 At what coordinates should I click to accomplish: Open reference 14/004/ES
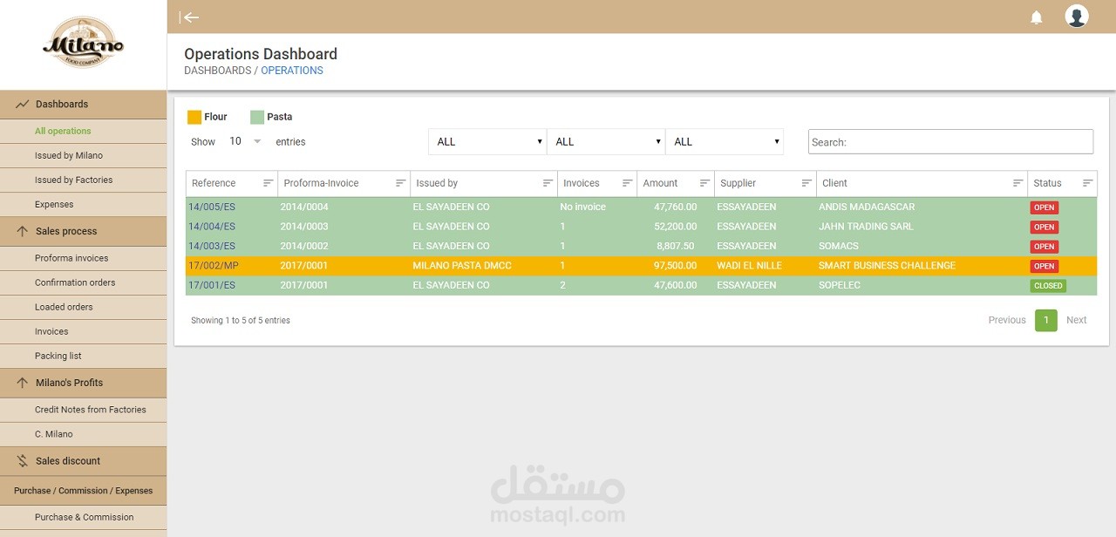tap(212, 227)
